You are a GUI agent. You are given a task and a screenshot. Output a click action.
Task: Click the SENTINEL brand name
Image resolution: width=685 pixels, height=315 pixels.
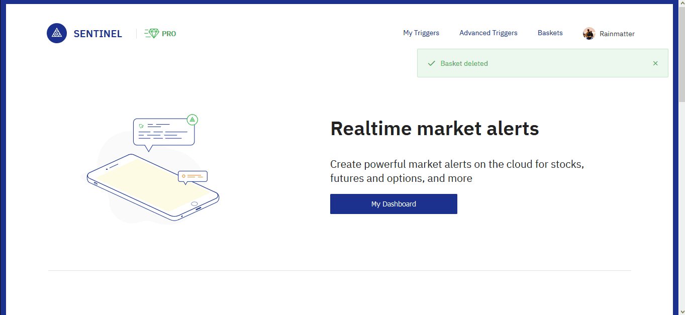tap(97, 34)
